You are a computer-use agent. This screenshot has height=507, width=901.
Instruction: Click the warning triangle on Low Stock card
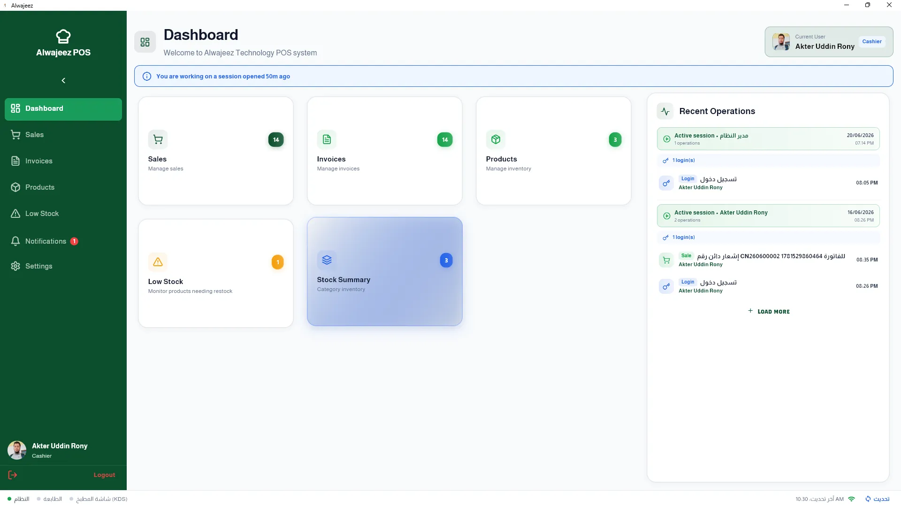(158, 262)
